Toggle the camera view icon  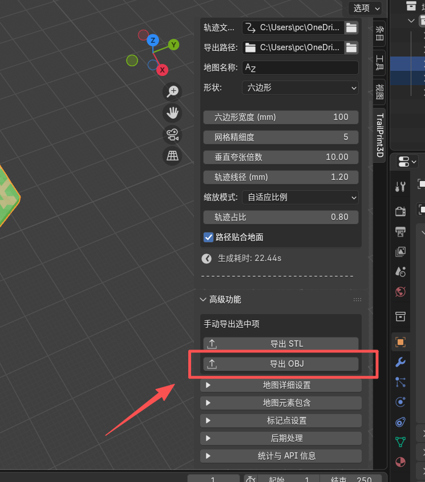click(172, 135)
